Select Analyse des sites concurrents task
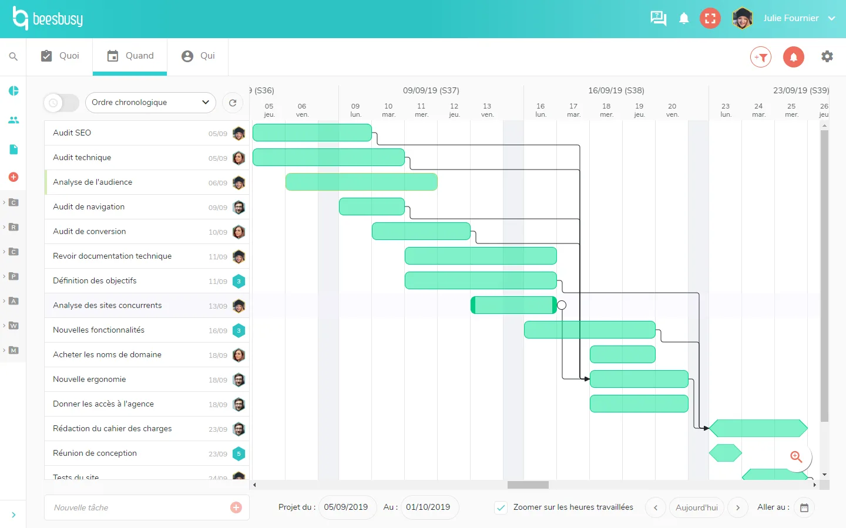Screen dimensions: 846x528 [x=146, y=306]
